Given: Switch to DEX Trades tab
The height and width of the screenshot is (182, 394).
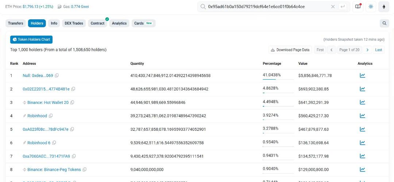Looking at the screenshot, I should pyautogui.click(x=74, y=23).
